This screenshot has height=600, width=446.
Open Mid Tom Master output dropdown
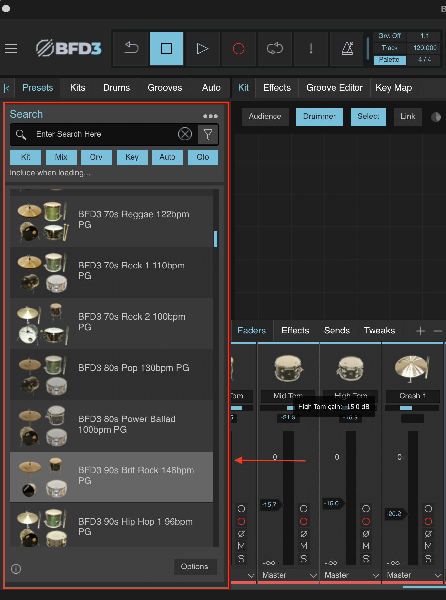[289, 575]
